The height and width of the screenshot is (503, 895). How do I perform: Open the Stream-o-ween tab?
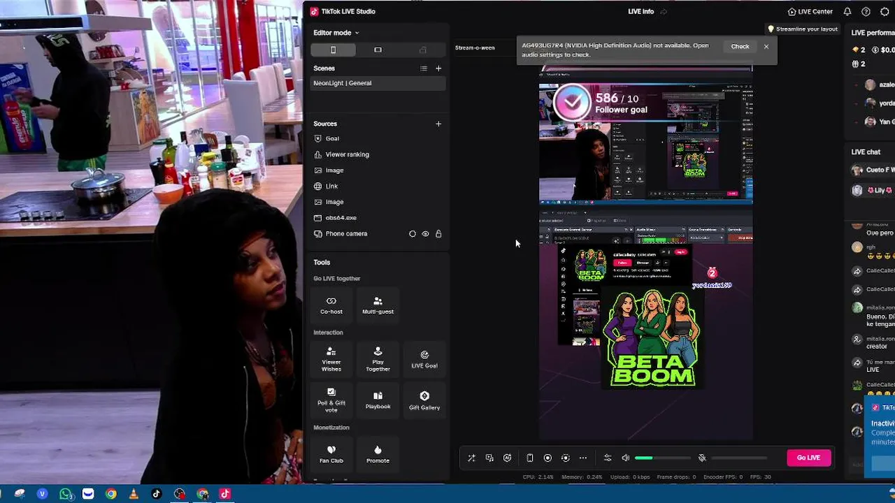[x=475, y=48]
